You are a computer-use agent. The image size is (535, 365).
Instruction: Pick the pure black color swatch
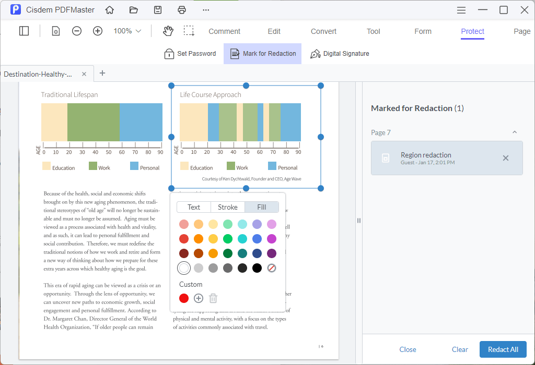point(257,268)
